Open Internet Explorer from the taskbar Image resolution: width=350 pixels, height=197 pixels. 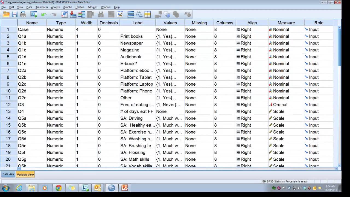pyautogui.click(x=19, y=188)
